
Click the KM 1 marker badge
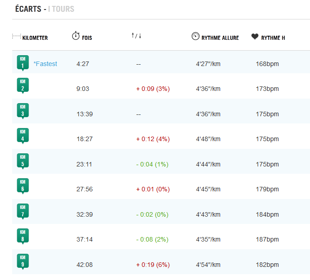click(x=23, y=63)
